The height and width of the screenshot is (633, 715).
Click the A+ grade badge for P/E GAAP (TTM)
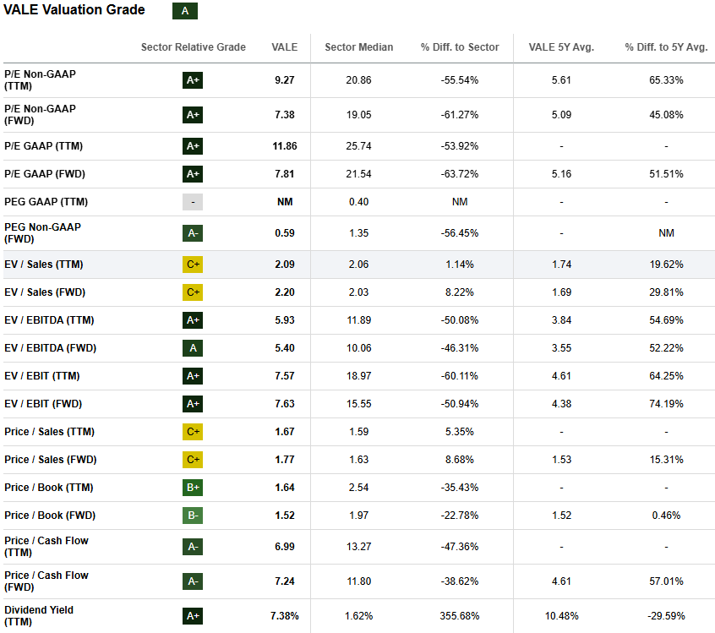click(193, 146)
